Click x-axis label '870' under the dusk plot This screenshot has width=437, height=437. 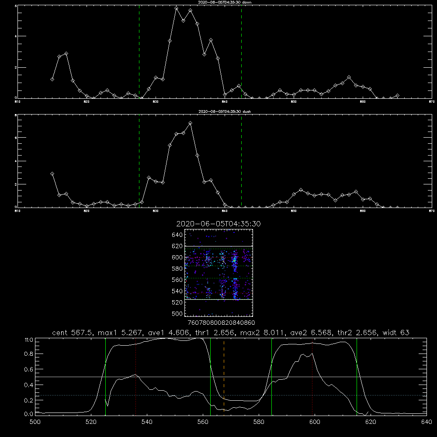(x=432, y=211)
